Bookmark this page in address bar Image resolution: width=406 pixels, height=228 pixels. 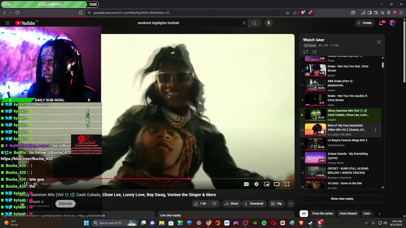click(x=81, y=13)
